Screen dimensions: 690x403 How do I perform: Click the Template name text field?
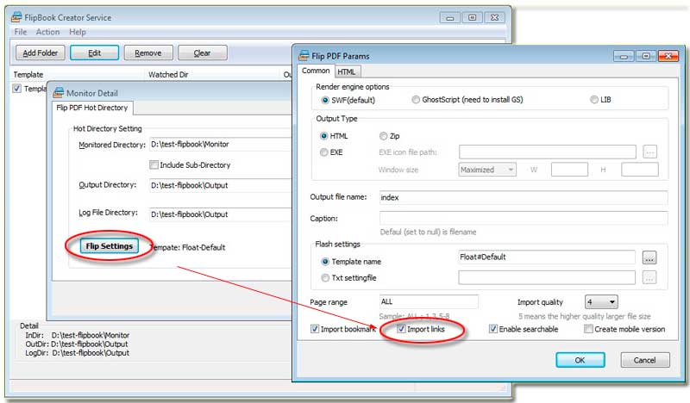(547, 257)
